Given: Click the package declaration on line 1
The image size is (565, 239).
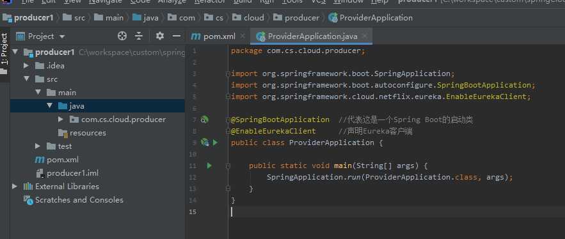Looking at the screenshot, I should pyautogui.click(x=298, y=50).
